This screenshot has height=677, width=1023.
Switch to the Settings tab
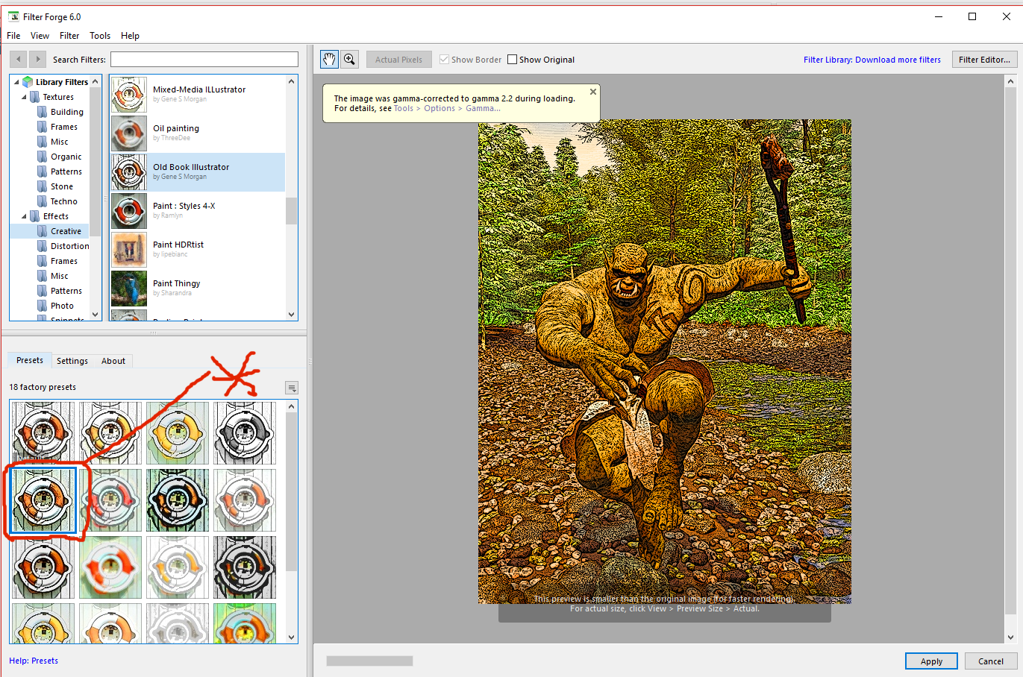(x=72, y=361)
